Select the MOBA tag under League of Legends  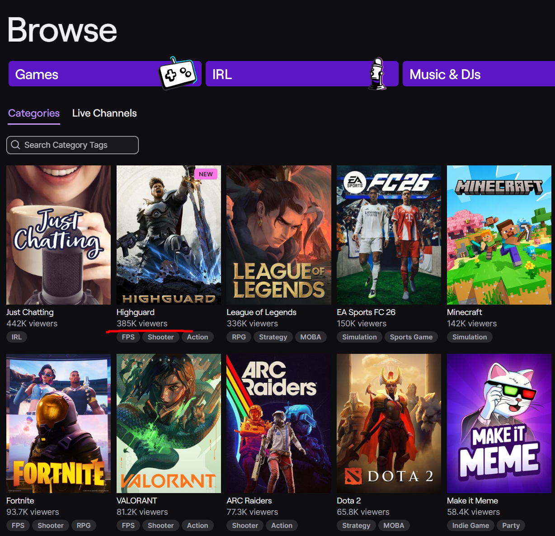pos(310,337)
